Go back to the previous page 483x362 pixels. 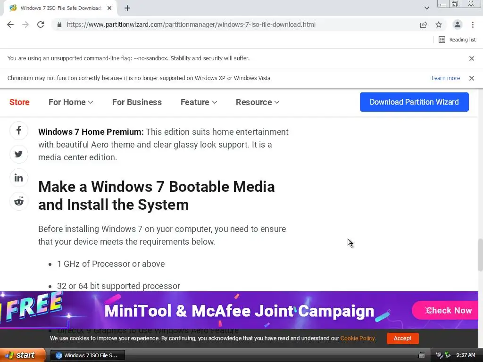coord(10,25)
